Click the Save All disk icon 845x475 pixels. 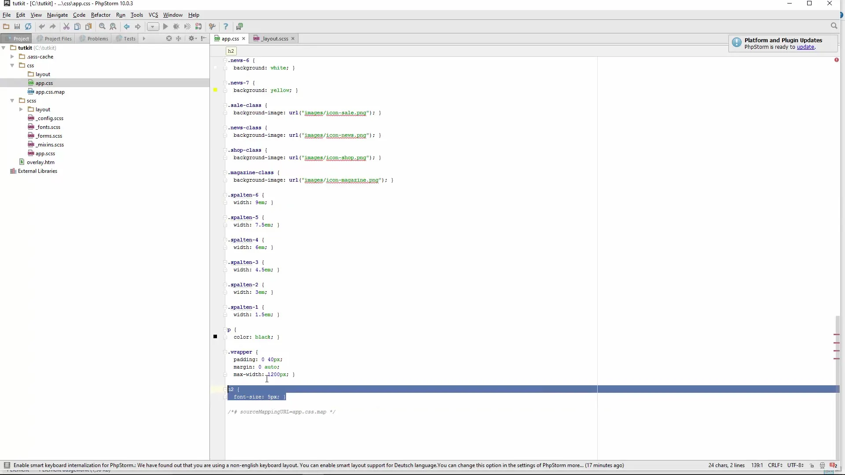pyautogui.click(x=17, y=26)
